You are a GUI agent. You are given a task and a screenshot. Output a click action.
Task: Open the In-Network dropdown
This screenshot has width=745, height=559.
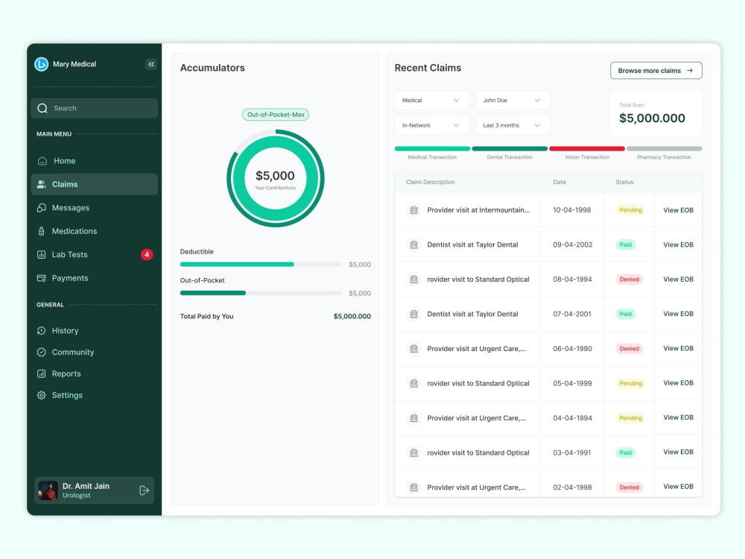pyautogui.click(x=431, y=125)
